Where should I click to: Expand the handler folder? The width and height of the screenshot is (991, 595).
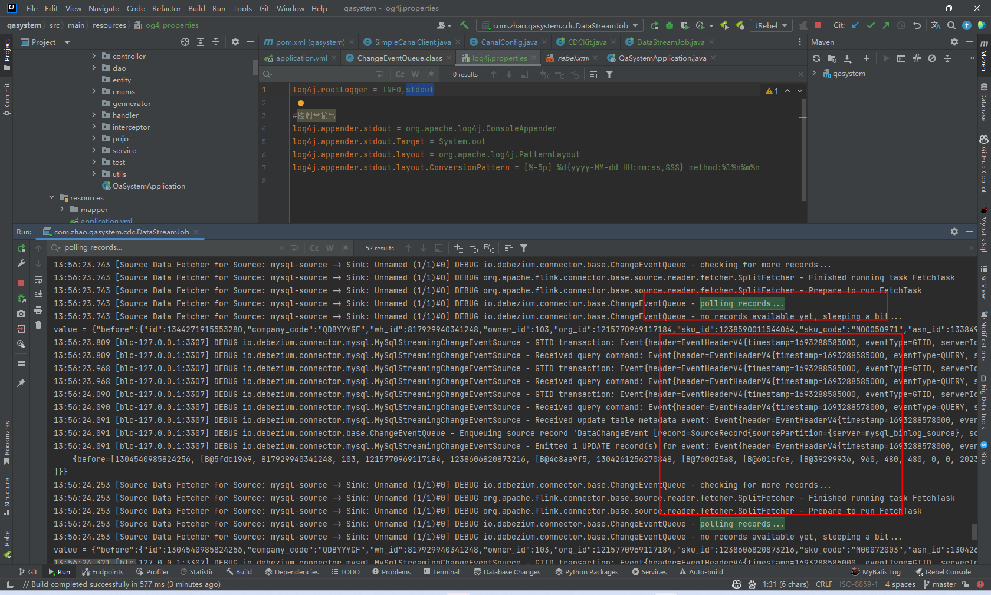point(94,115)
